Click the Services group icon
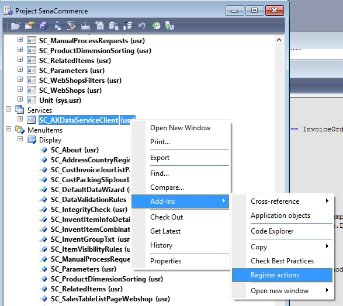343x306 pixels. tap(20, 110)
